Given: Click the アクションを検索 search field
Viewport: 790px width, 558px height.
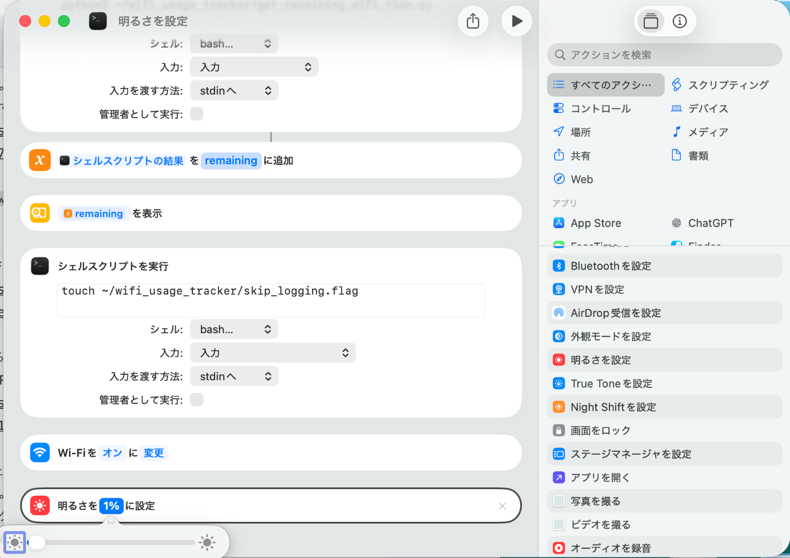Looking at the screenshot, I should click(x=664, y=55).
